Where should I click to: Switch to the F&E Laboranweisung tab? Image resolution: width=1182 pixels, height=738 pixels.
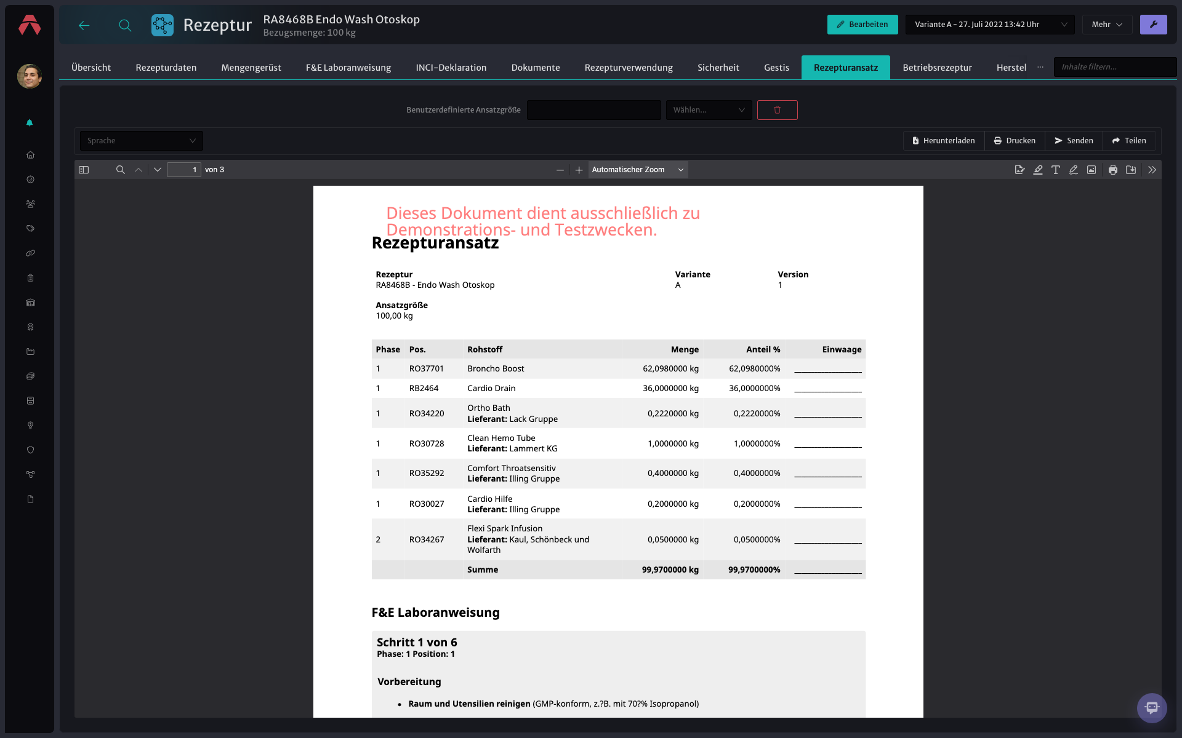coord(348,68)
